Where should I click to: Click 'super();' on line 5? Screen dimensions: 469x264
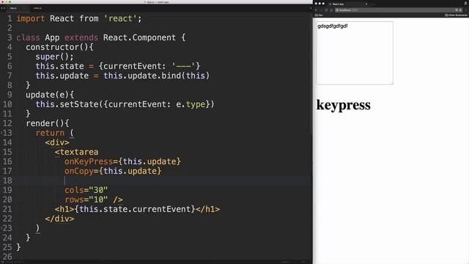[54, 57]
